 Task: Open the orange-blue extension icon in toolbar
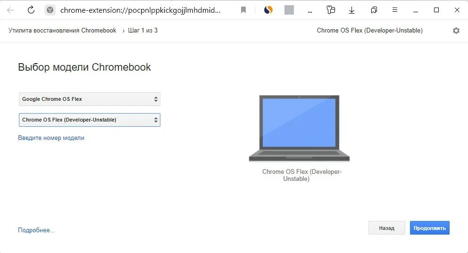click(x=268, y=10)
